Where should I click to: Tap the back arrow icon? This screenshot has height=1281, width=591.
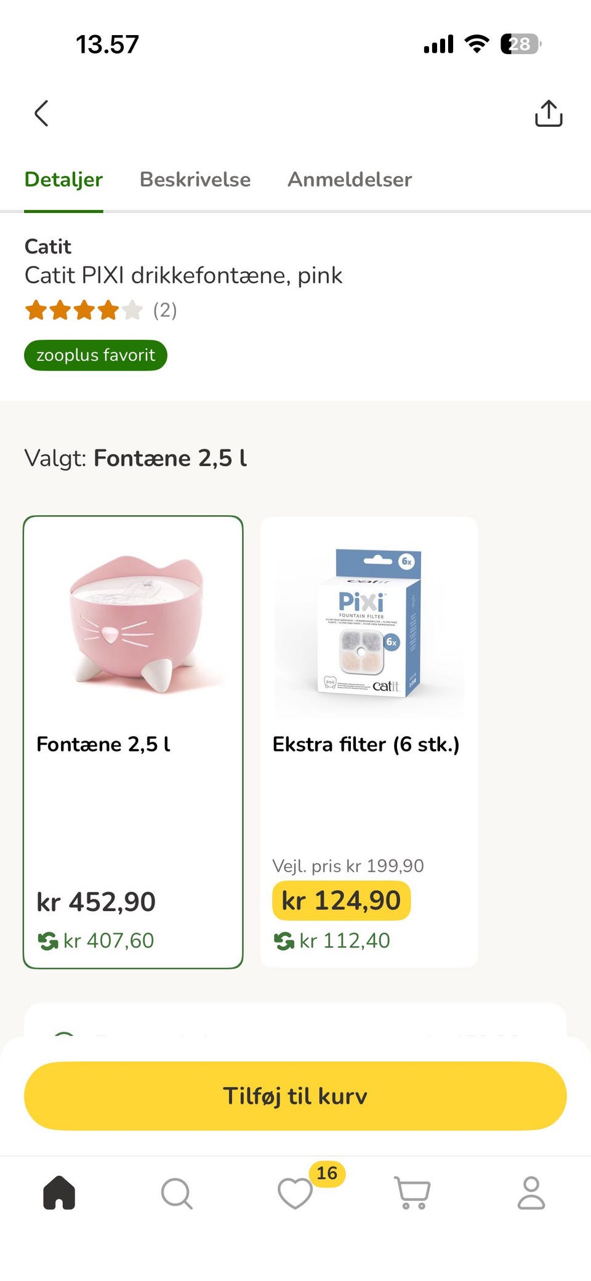click(x=41, y=113)
